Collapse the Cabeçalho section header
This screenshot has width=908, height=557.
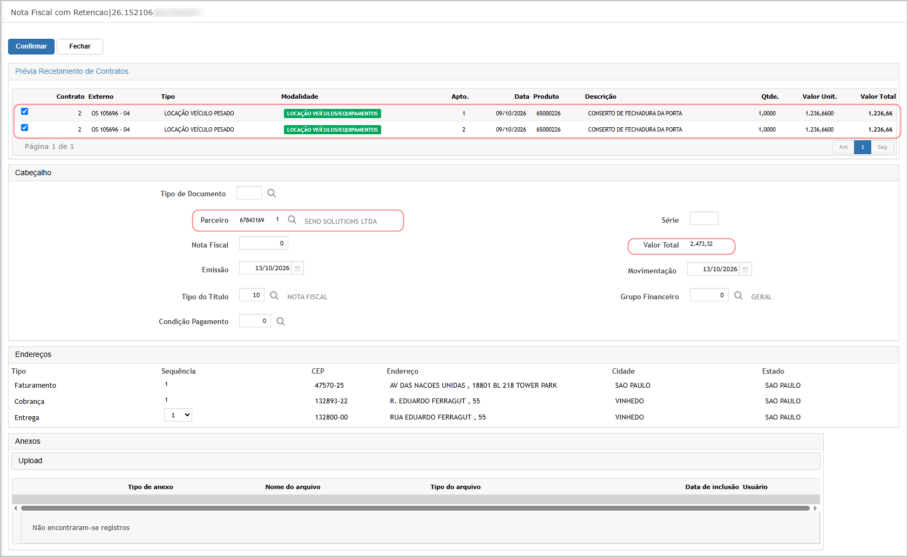[453, 173]
